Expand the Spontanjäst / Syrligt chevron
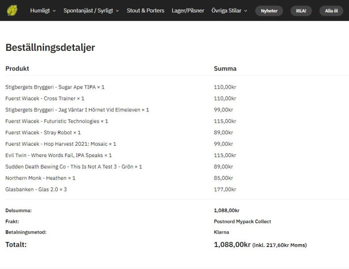The image size is (349, 269). click(117, 11)
